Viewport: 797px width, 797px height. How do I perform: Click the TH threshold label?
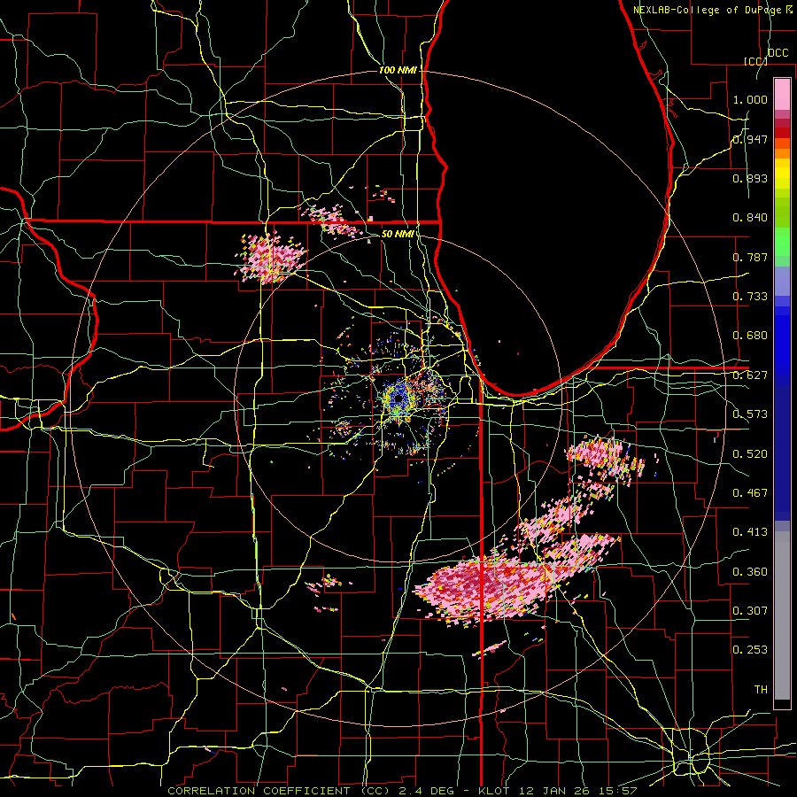[761, 690]
